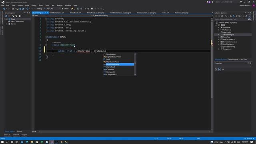Click Property Pages wrench in Properties panel

223,70
